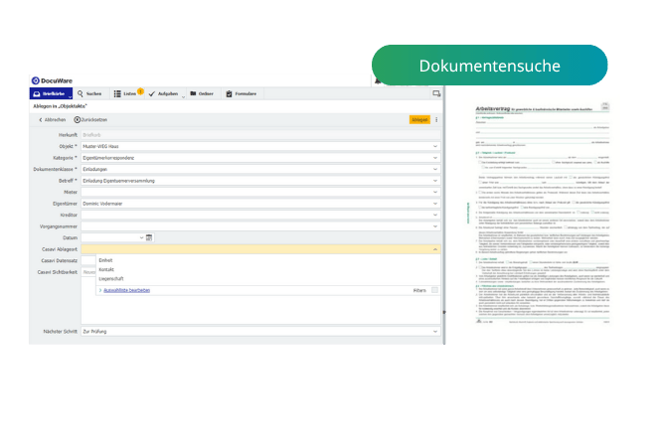662x447 pixels.
Task: Toggle the Filtern checkbox
Action: 434,290
